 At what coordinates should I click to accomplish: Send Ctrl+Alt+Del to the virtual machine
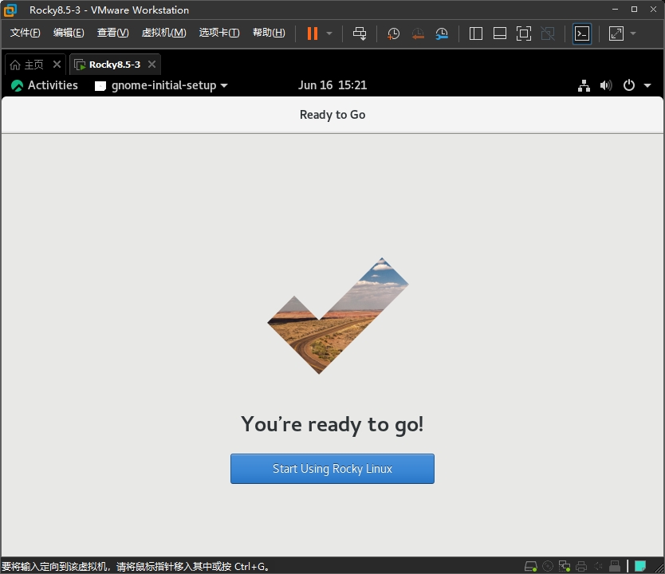(360, 33)
